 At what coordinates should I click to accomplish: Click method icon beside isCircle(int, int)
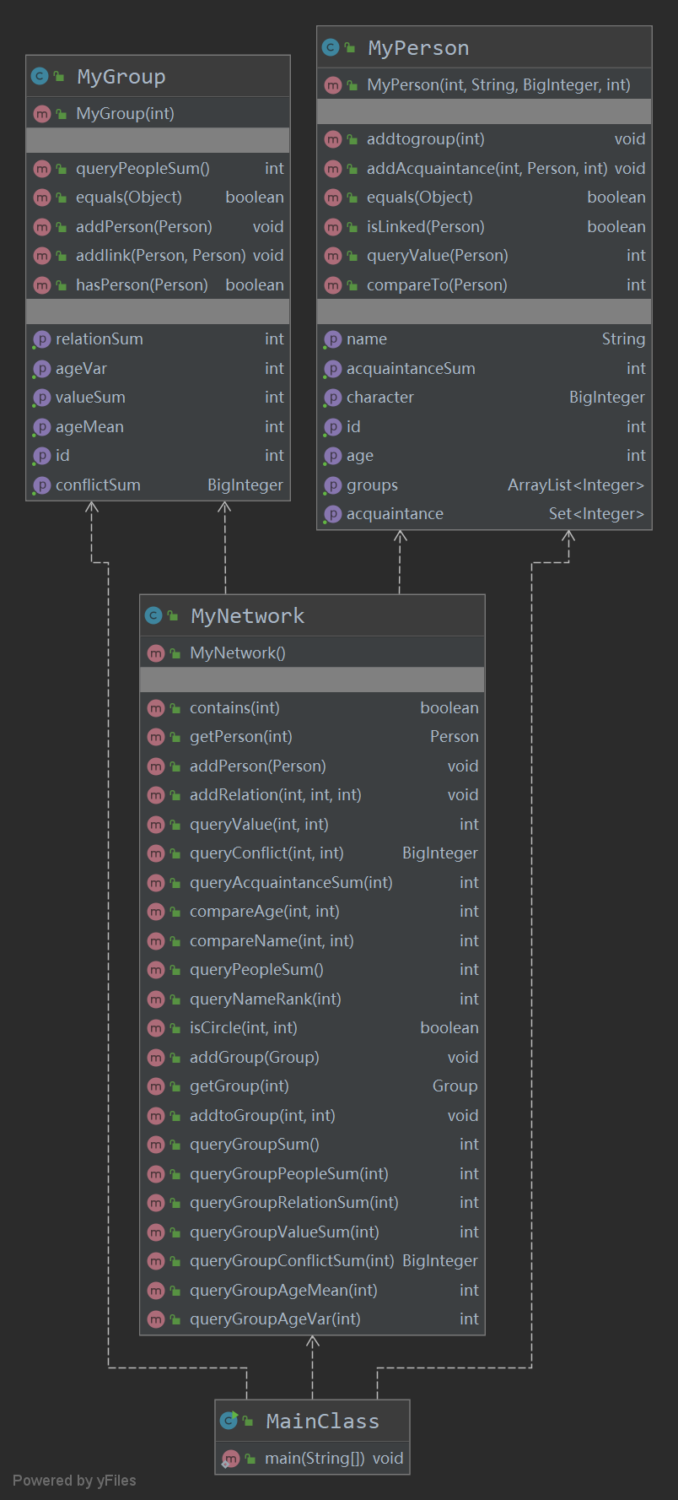(x=155, y=1028)
